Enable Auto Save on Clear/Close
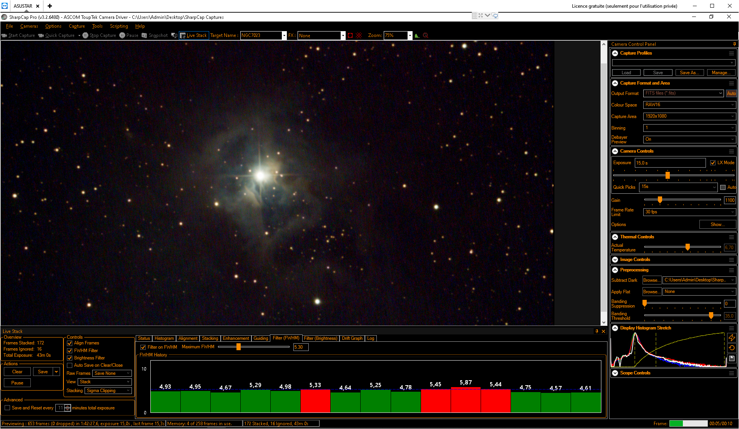The image size is (739, 429). coord(70,365)
